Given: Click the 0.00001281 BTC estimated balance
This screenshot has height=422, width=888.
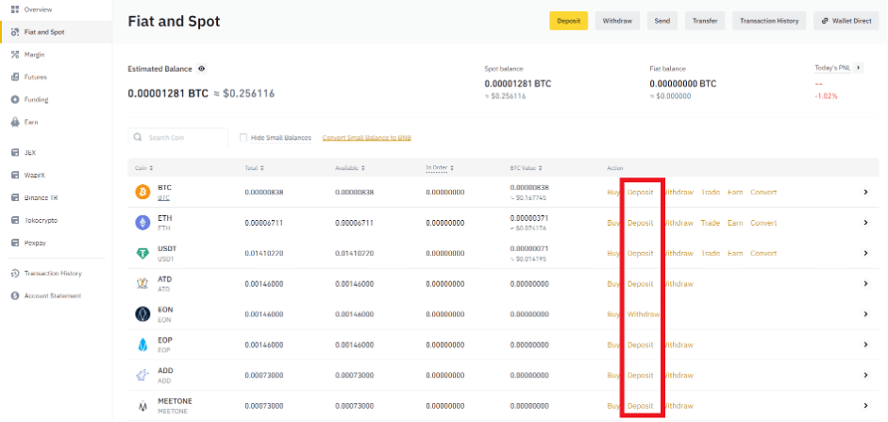Looking at the screenshot, I should click(x=168, y=93).
